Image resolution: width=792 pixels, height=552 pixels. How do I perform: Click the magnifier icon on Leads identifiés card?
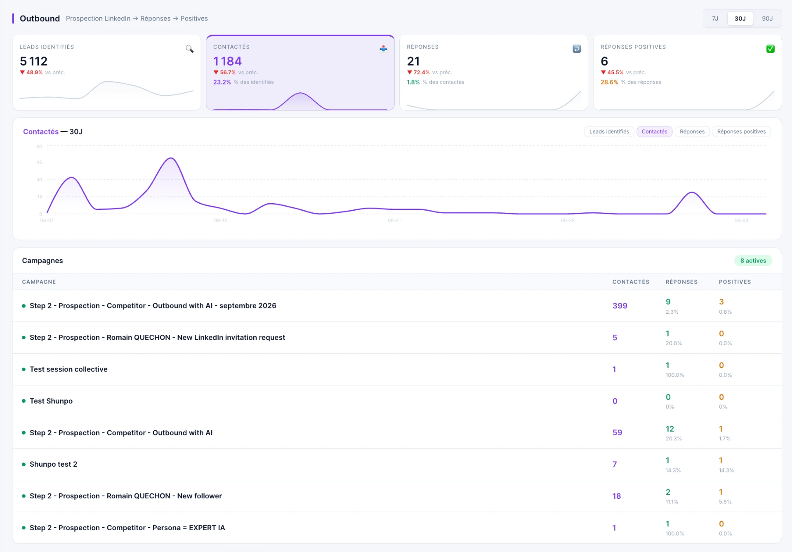189,49
